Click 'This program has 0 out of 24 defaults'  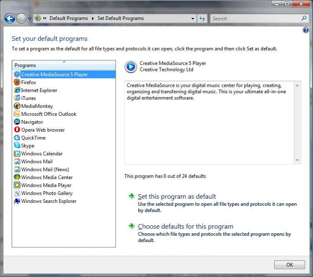(165, 176)
